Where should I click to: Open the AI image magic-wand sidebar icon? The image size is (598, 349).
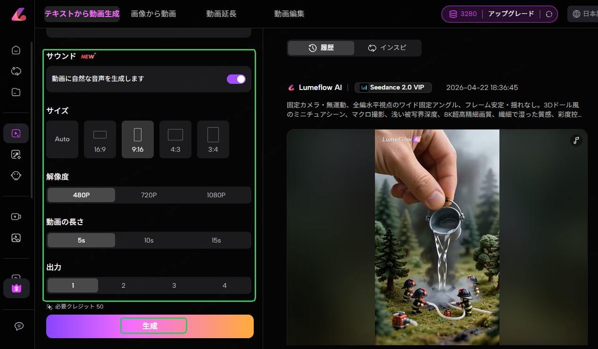[x=16, y=154]
